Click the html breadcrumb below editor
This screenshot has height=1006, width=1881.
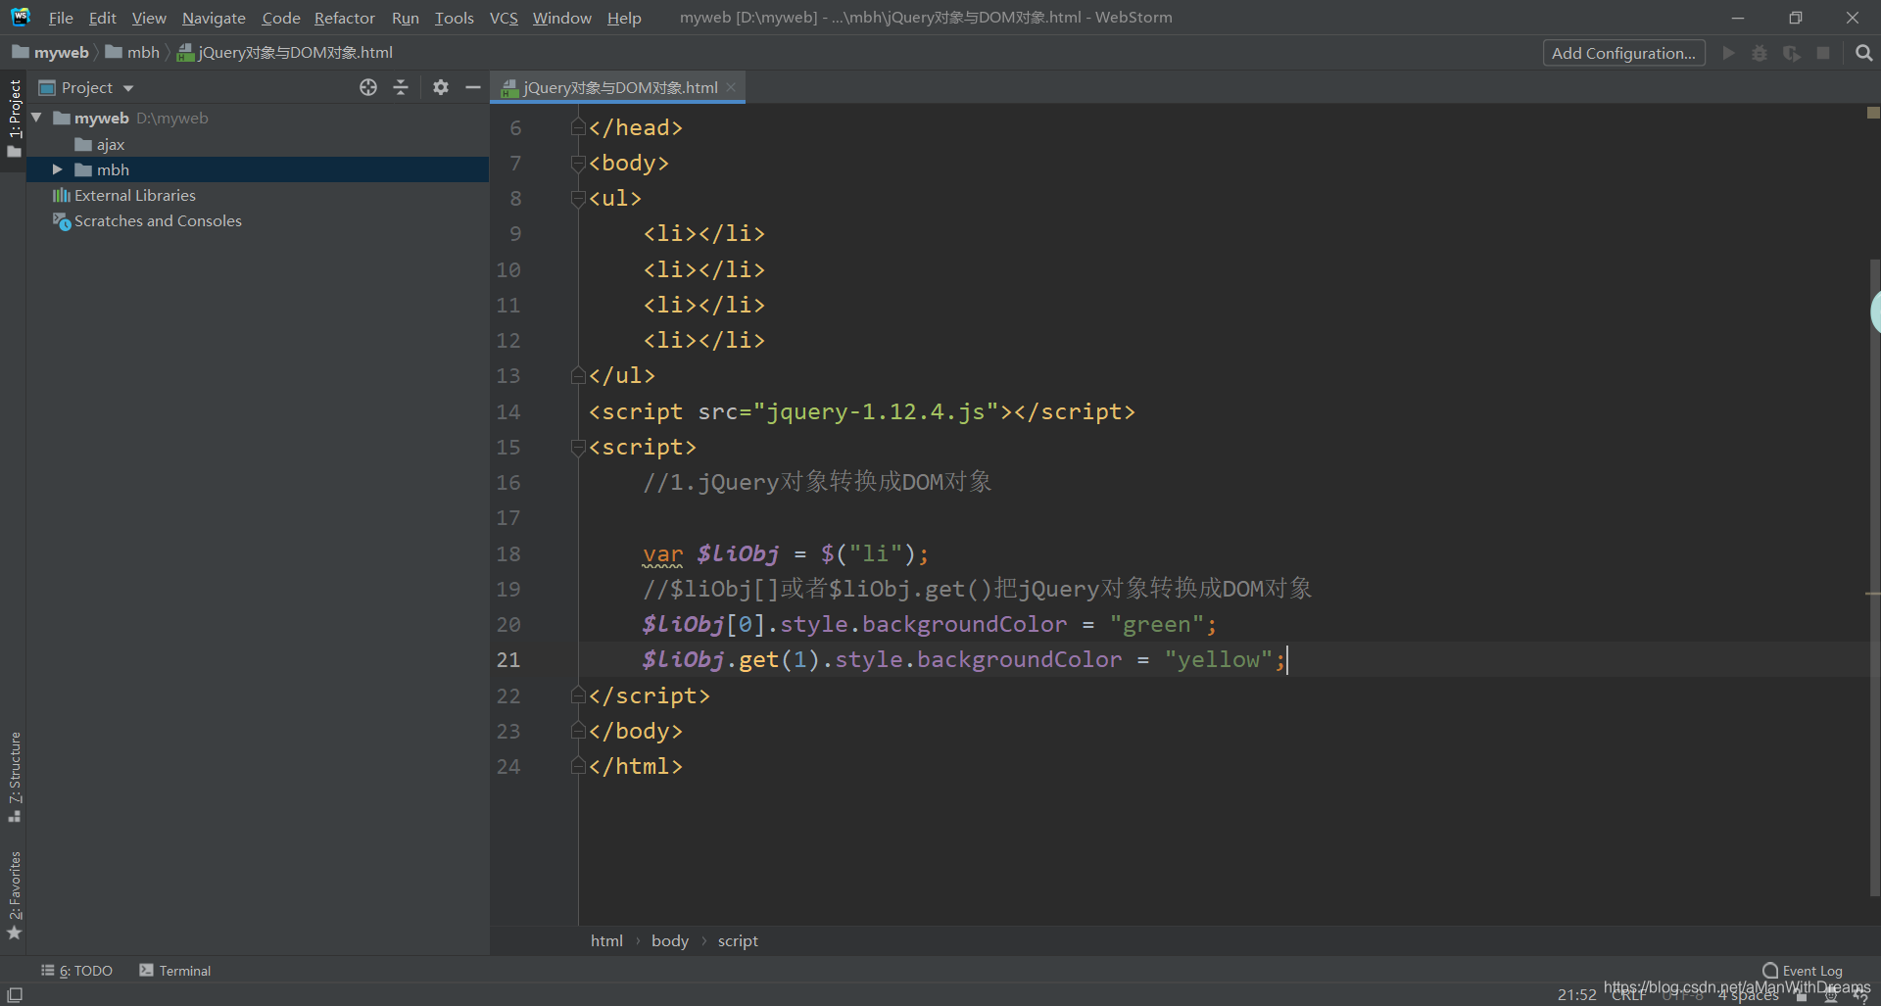(x=606, y=940)
